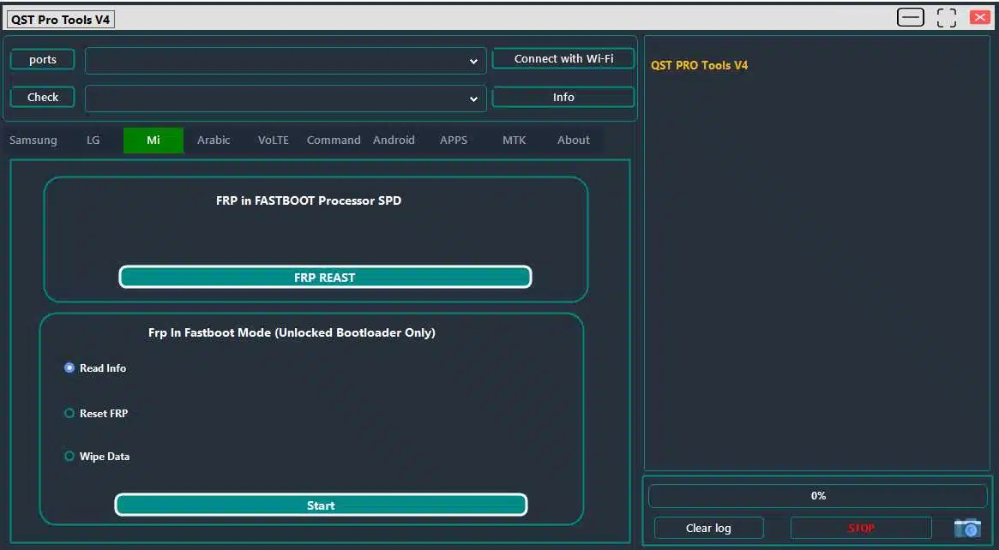Expand the Check dropdown arrow

[473, 99]
